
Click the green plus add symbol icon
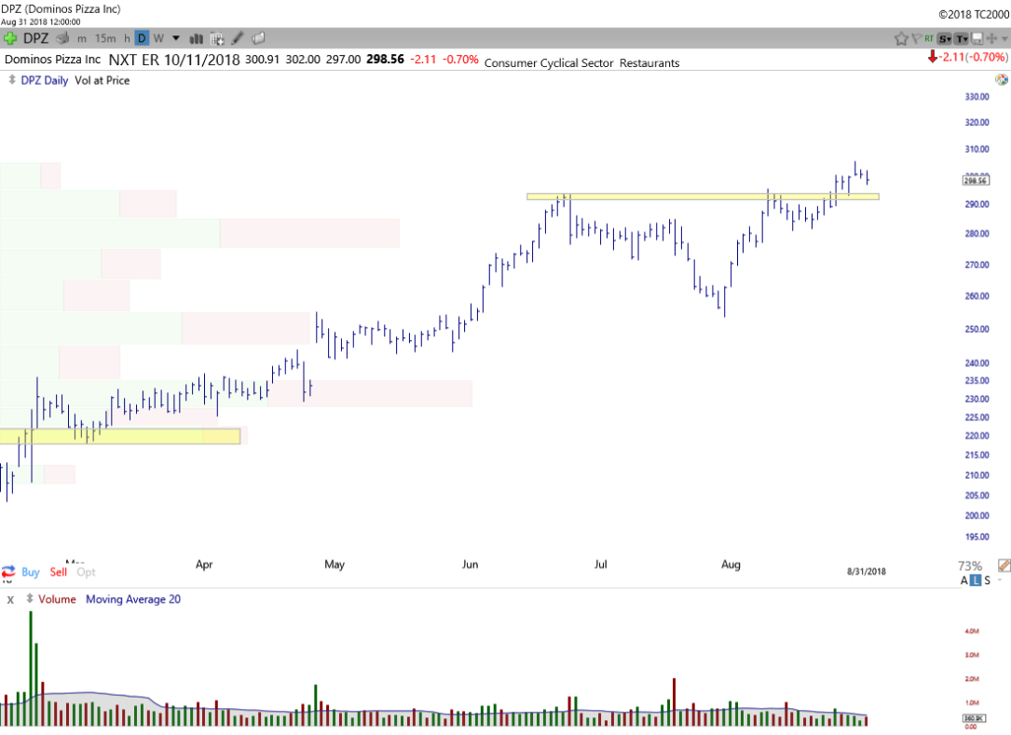[x=10, y=38]
